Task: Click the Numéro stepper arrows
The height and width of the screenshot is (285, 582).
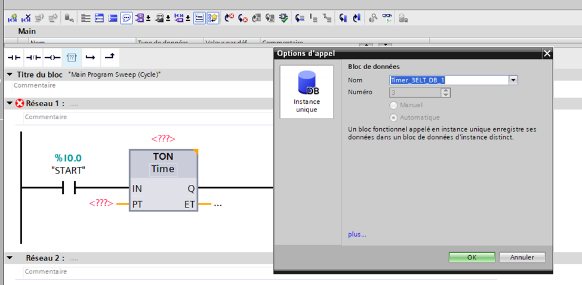Action: [446, 92]
